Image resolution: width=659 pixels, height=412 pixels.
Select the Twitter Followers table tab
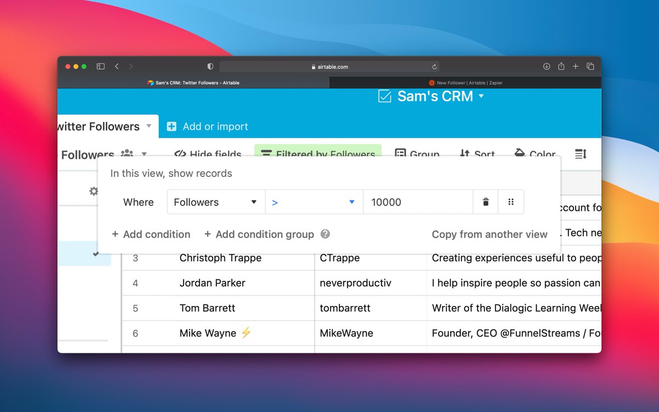98,126
